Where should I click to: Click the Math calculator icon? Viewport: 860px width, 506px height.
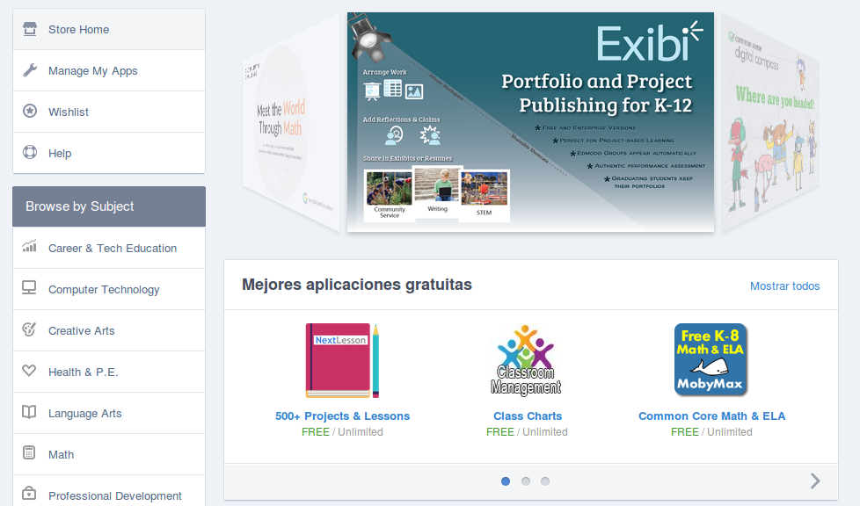point(30,454)
